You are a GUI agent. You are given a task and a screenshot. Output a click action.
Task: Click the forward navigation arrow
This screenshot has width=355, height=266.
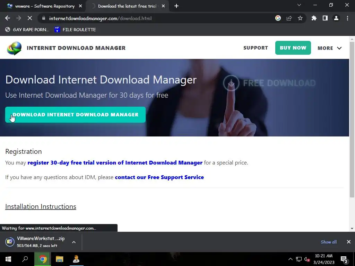pyautogui.click(x=19, y=18)
